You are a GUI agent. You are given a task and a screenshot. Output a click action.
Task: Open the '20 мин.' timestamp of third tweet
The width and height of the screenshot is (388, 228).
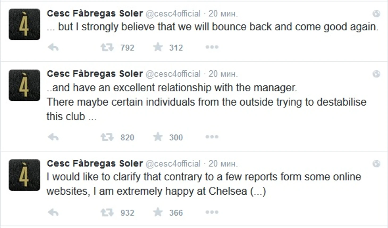(x=223, y=164)
